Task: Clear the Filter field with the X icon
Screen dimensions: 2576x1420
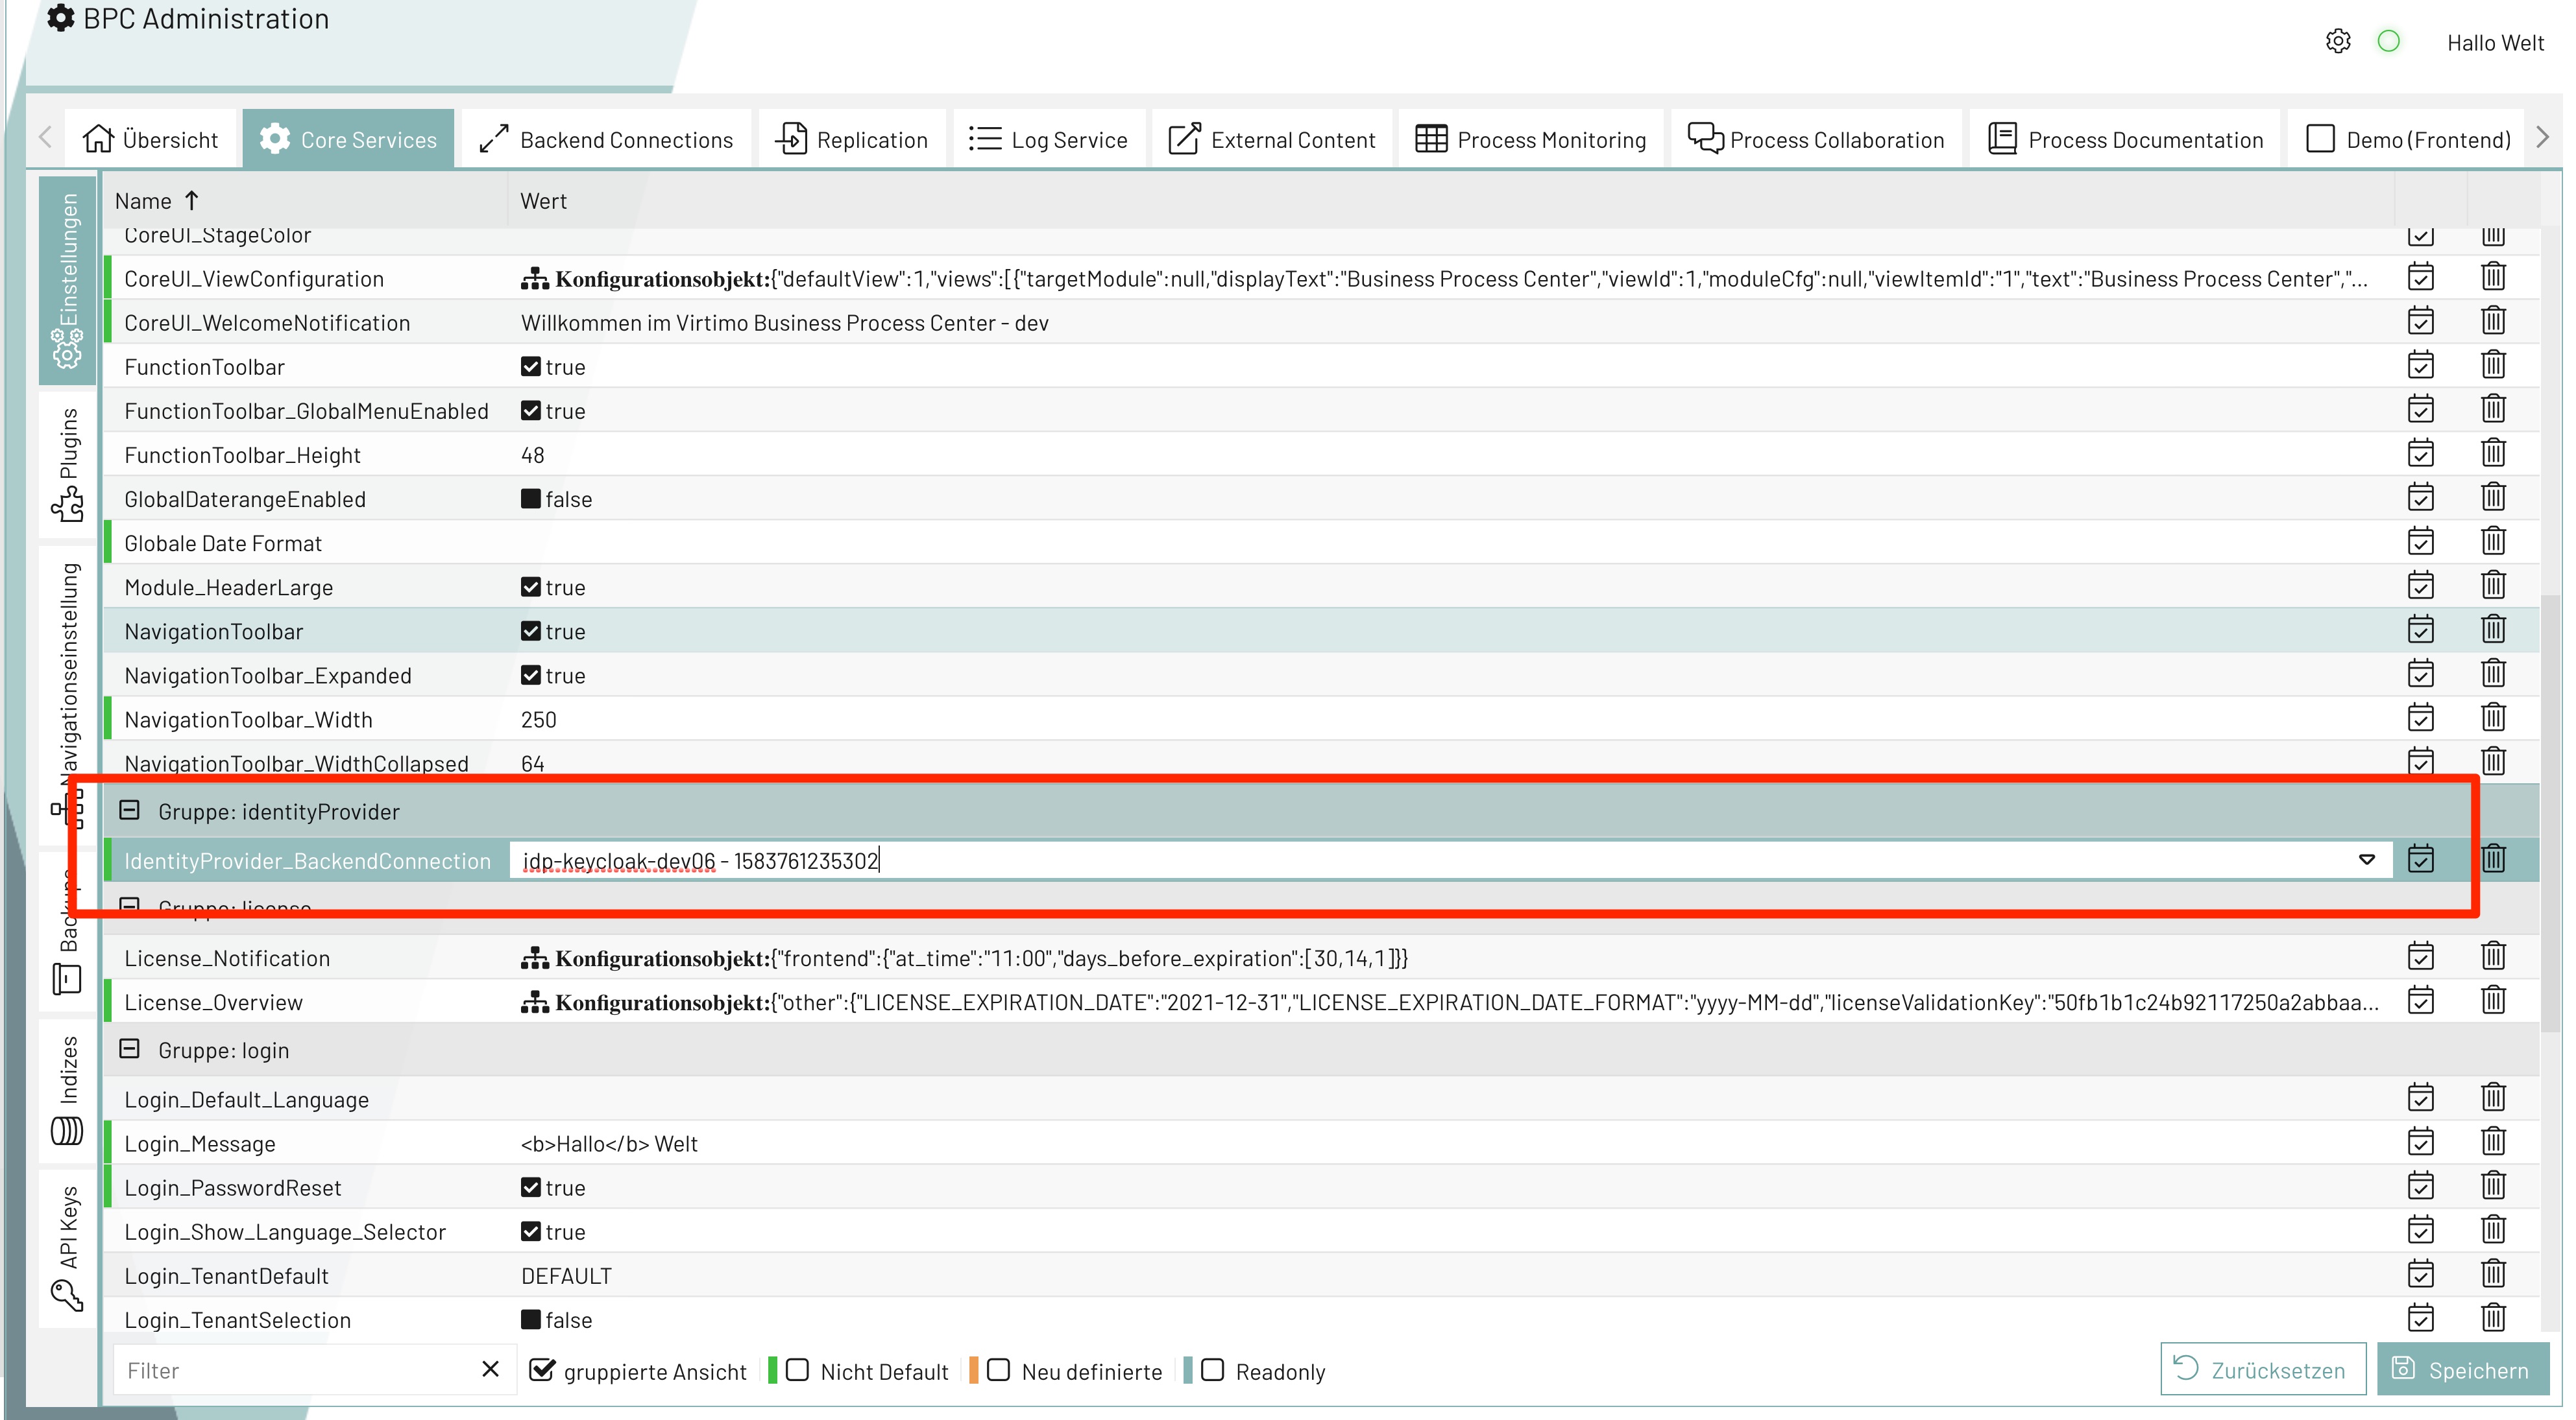Action: pos(490,1369)
